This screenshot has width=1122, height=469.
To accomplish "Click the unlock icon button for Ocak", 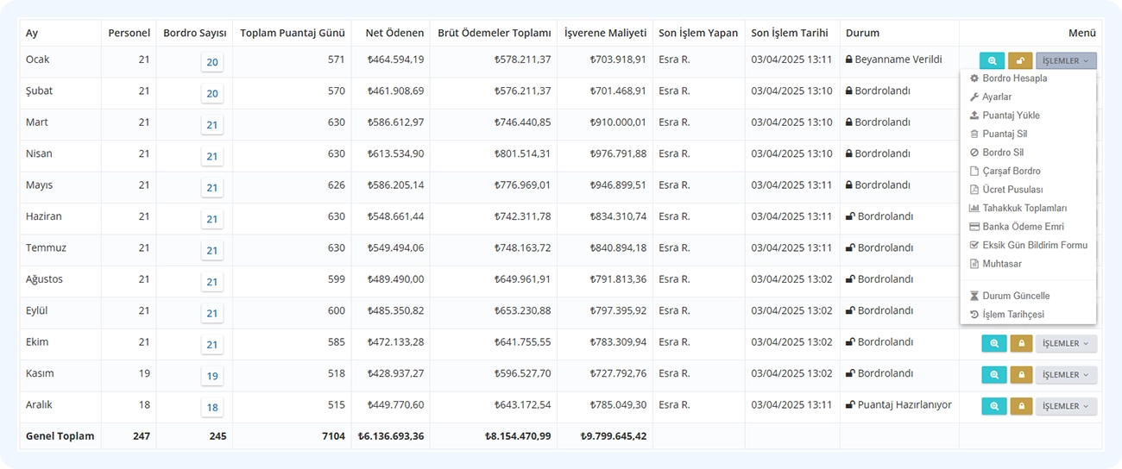I will [x=1020, y=61].
